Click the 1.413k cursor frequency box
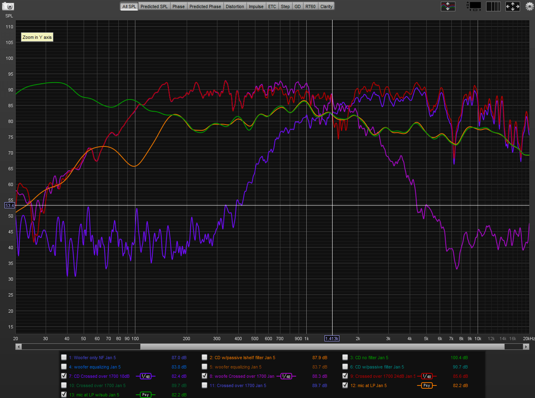535x398 pixels. (x=332, y=339)
